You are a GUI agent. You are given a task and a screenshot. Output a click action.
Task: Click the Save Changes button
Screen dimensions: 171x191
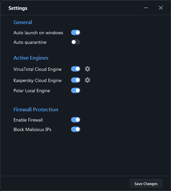146,183
